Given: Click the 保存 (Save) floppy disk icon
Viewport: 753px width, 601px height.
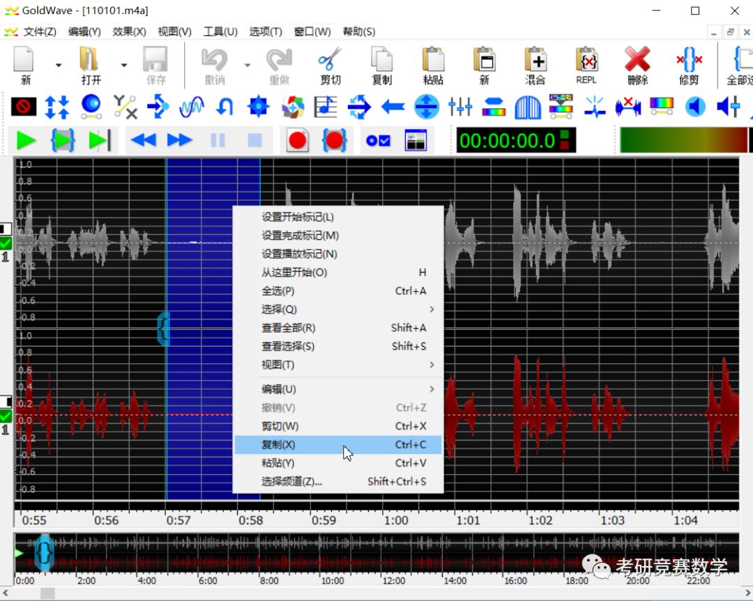Looking at the screenshot, I should click(x=155, y=60).
